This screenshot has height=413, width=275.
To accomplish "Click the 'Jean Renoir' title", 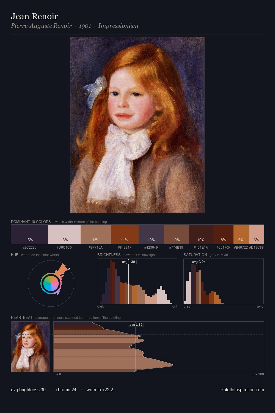I will pos(34,16).
